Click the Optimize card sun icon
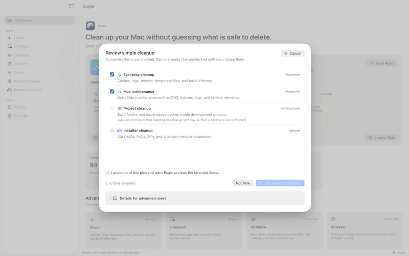409x256 pixels. (253, 219)
